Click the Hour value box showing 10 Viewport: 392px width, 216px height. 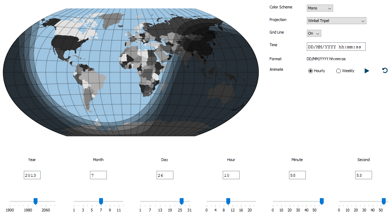pos(231,175)
